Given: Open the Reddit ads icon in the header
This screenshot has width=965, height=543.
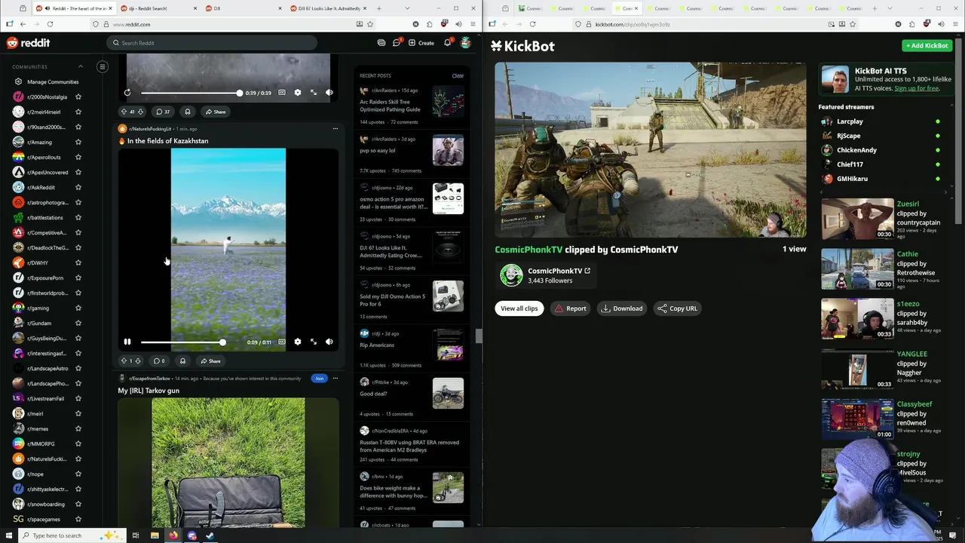Looking at the screenshot, I should tap(381, 43).
